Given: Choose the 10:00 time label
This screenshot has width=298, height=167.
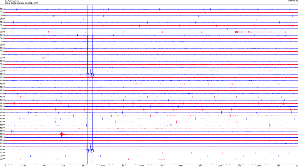Looking at the screenshot, I should coord(2,74).
